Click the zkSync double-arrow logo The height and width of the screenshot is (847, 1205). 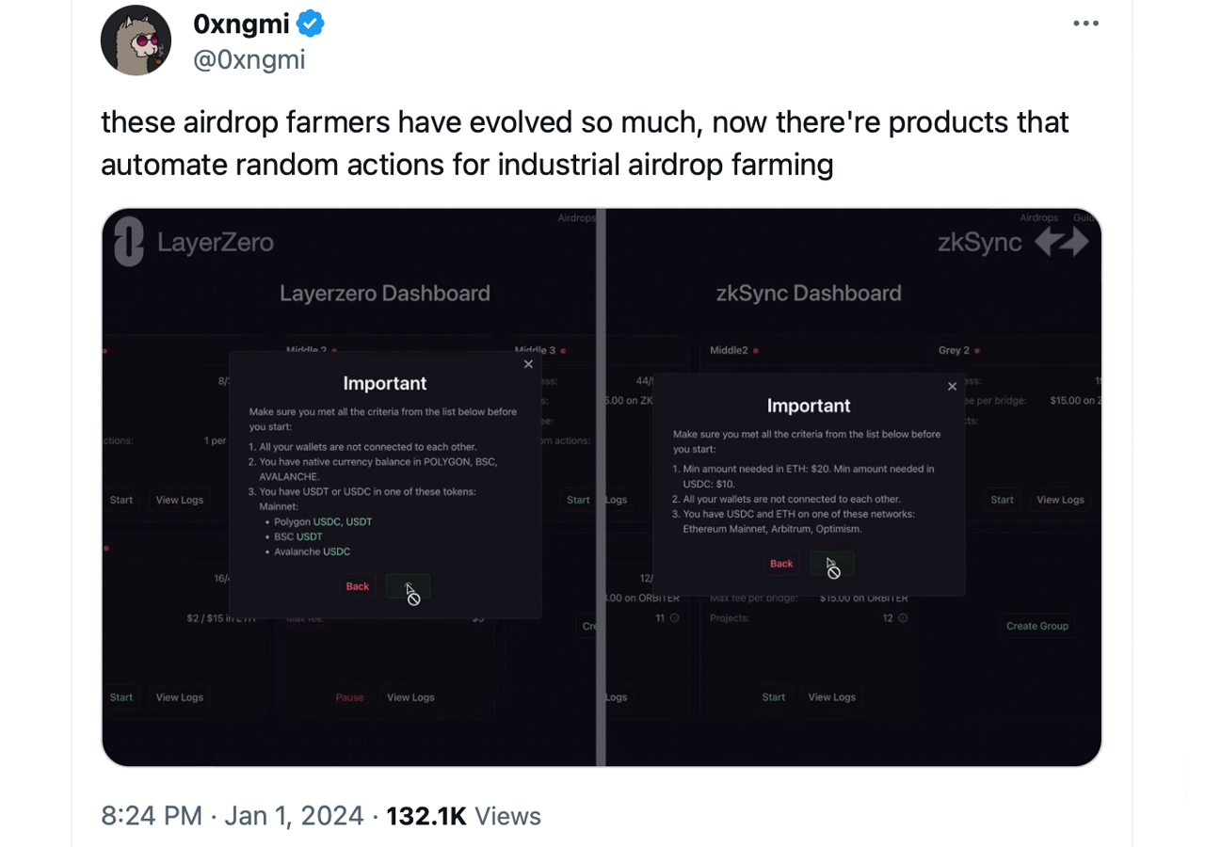(x=1061, y=242)
